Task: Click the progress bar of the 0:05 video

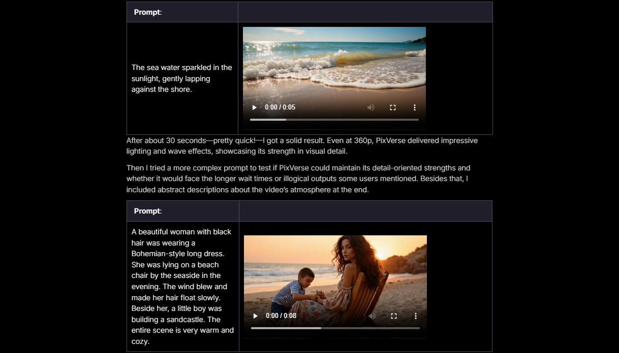Action: click(334, 120)
